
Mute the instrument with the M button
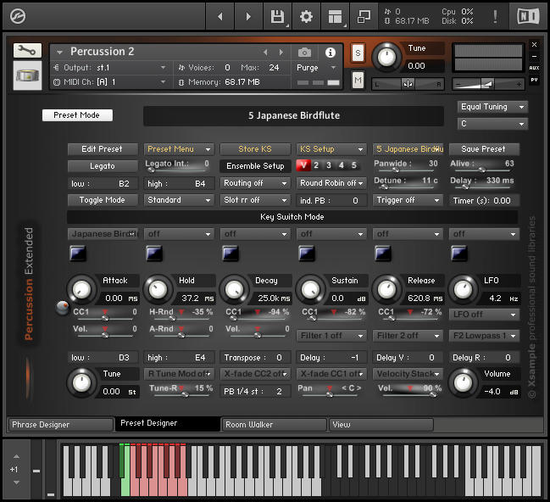pyautogui.click(x=358, y=80)
